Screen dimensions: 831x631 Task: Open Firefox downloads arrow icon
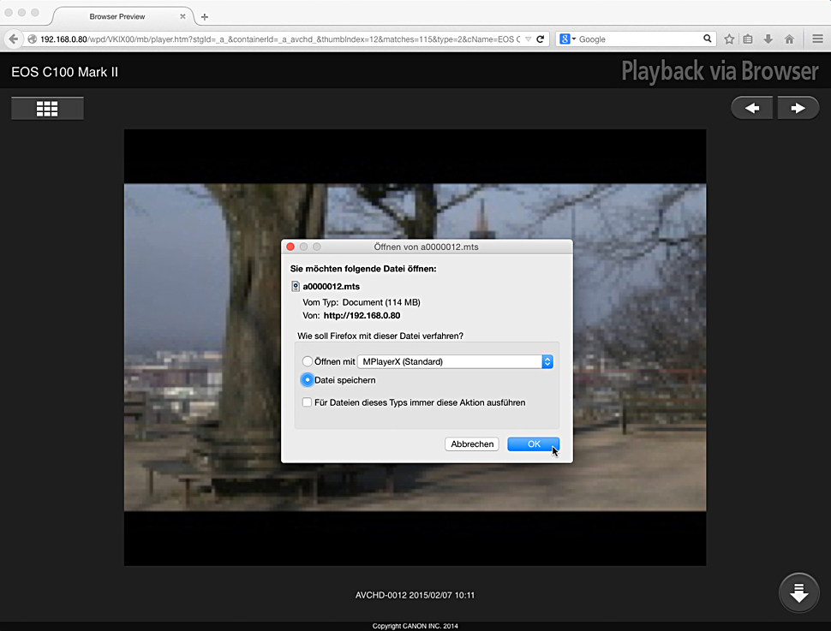click(768, 39)
